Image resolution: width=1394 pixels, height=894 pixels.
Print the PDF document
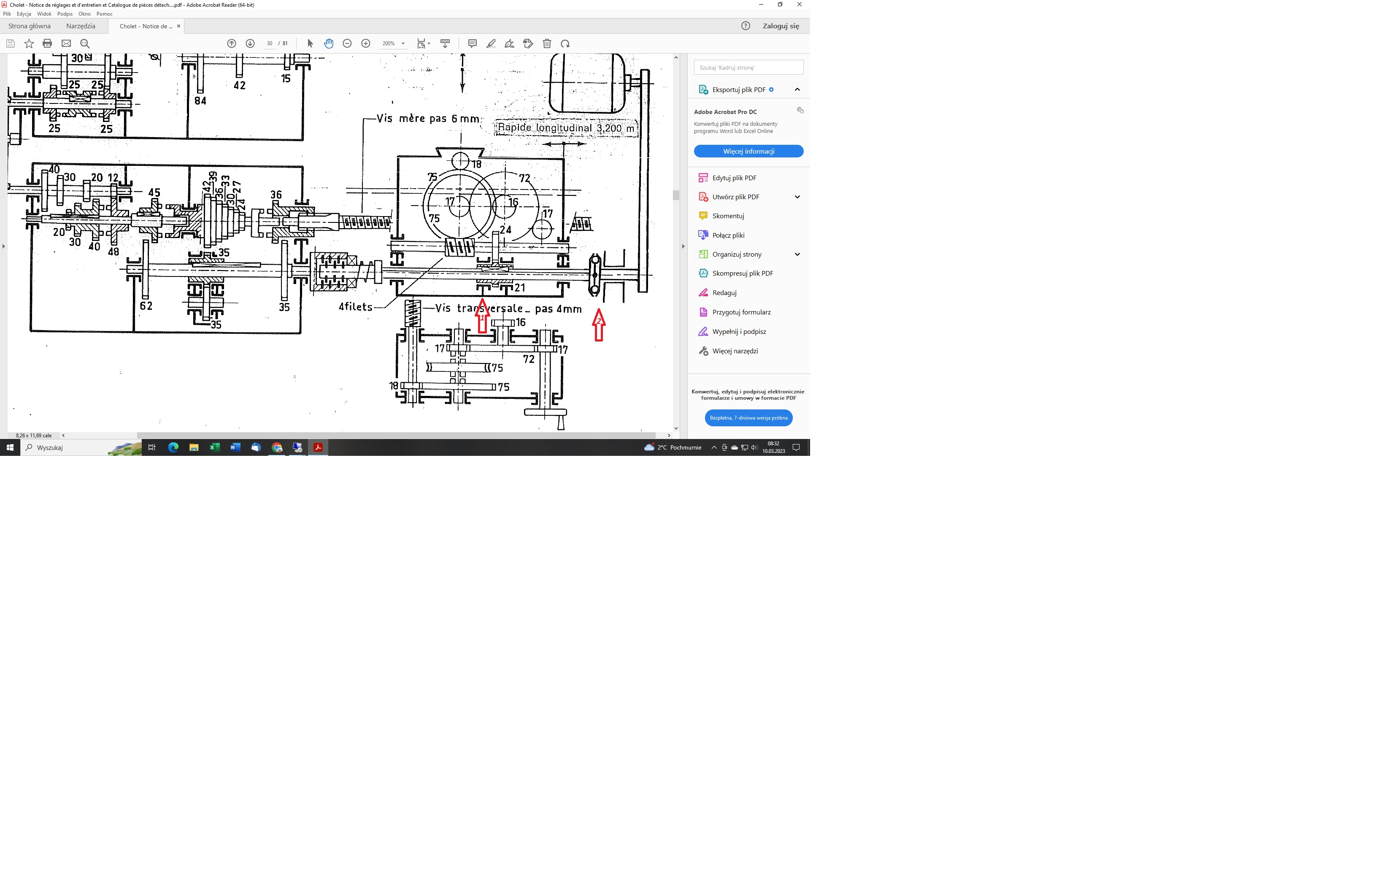tap(48, 43)
